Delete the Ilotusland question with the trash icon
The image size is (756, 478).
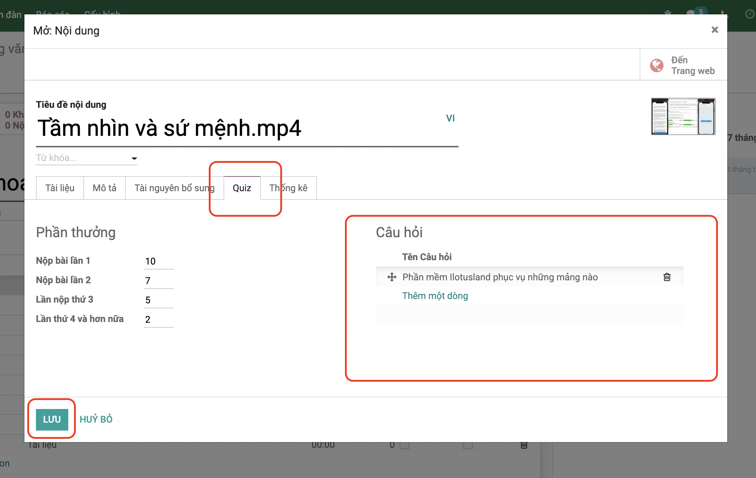667,277
